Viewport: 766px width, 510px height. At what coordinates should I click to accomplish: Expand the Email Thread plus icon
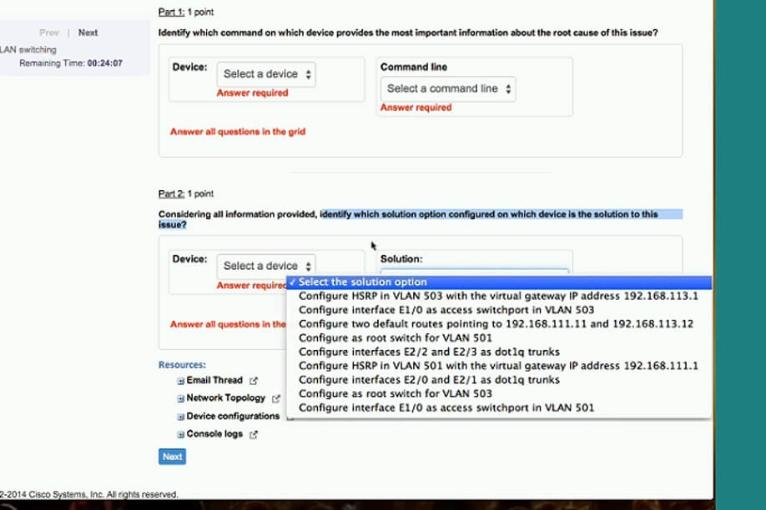(x=180, y=381)
